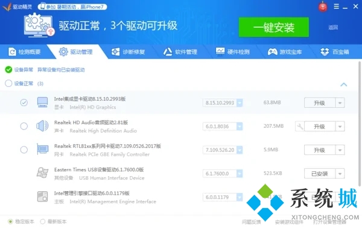Click the wrench repair icon for Realtek Audio
The image size is (362, 228).
point(300,127)
